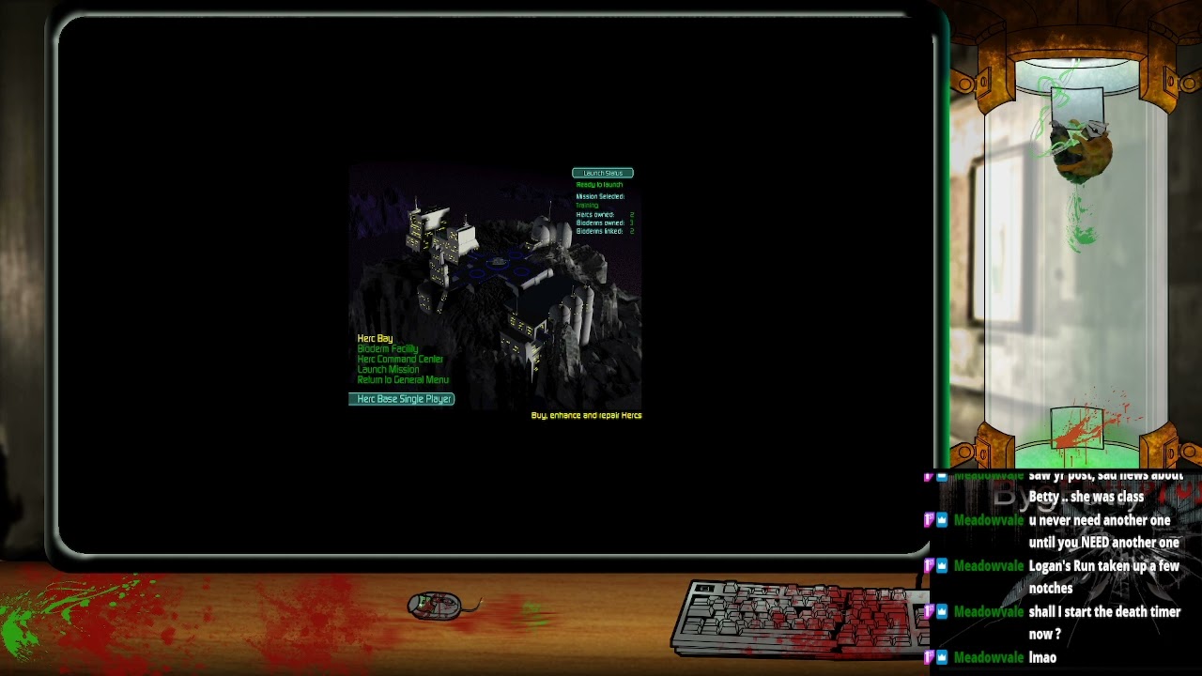Click the pink badge on 'u never need' row
The image size is (1202, 676).
[x=929, y=520]
